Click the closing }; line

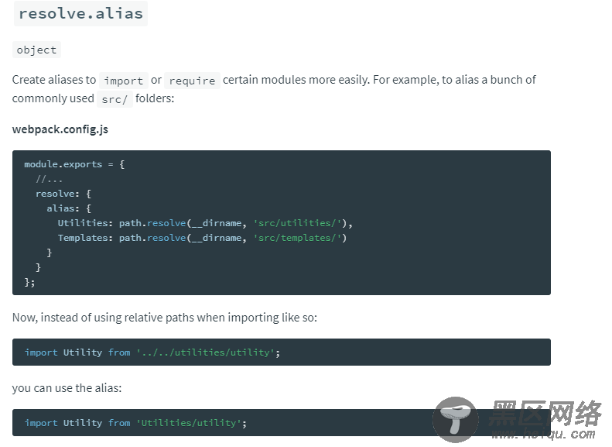[x=29, y=282]
